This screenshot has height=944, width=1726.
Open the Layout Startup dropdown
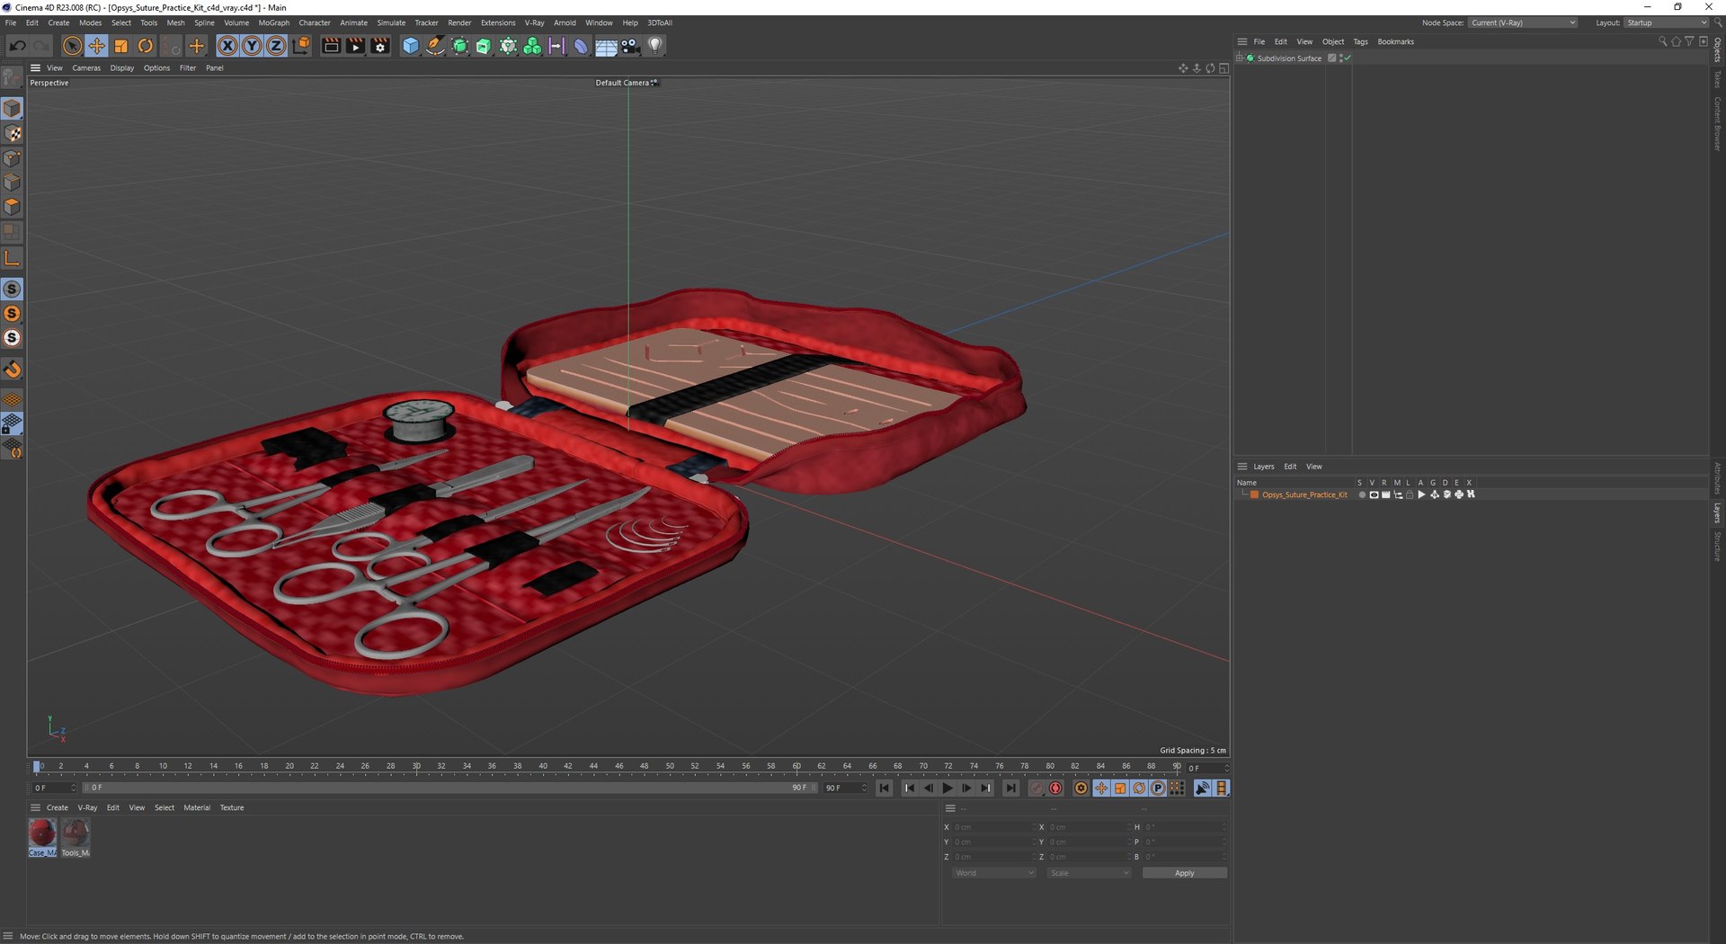point(1666,22)
